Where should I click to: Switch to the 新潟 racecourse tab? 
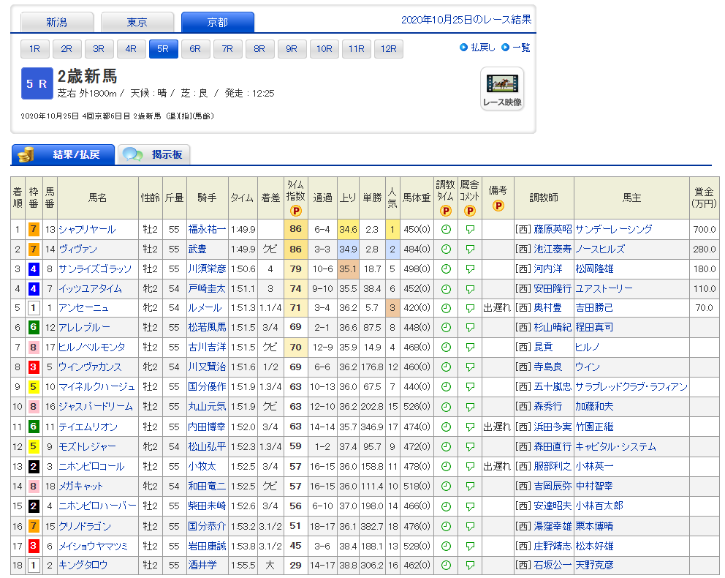point(57,23)
